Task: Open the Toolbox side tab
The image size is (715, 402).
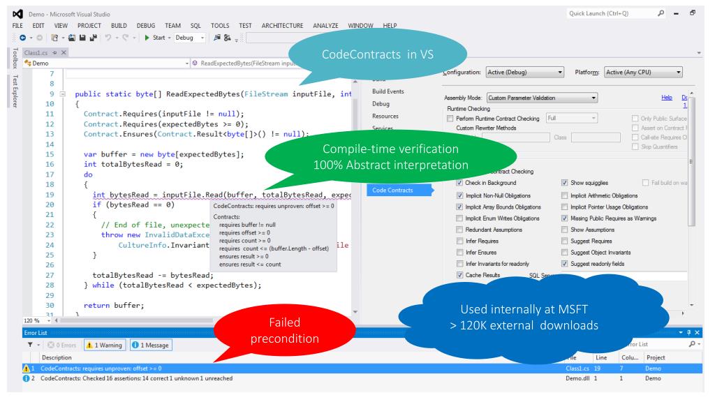Action: click(15, 58)
